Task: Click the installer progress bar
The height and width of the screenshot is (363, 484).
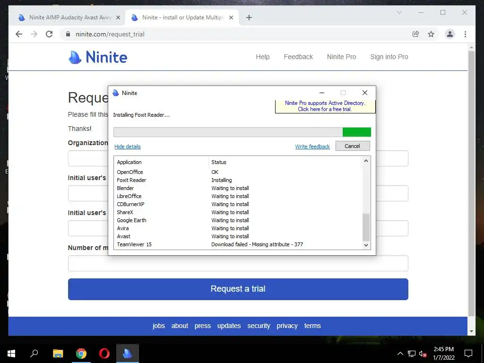Action: (242, 132)
